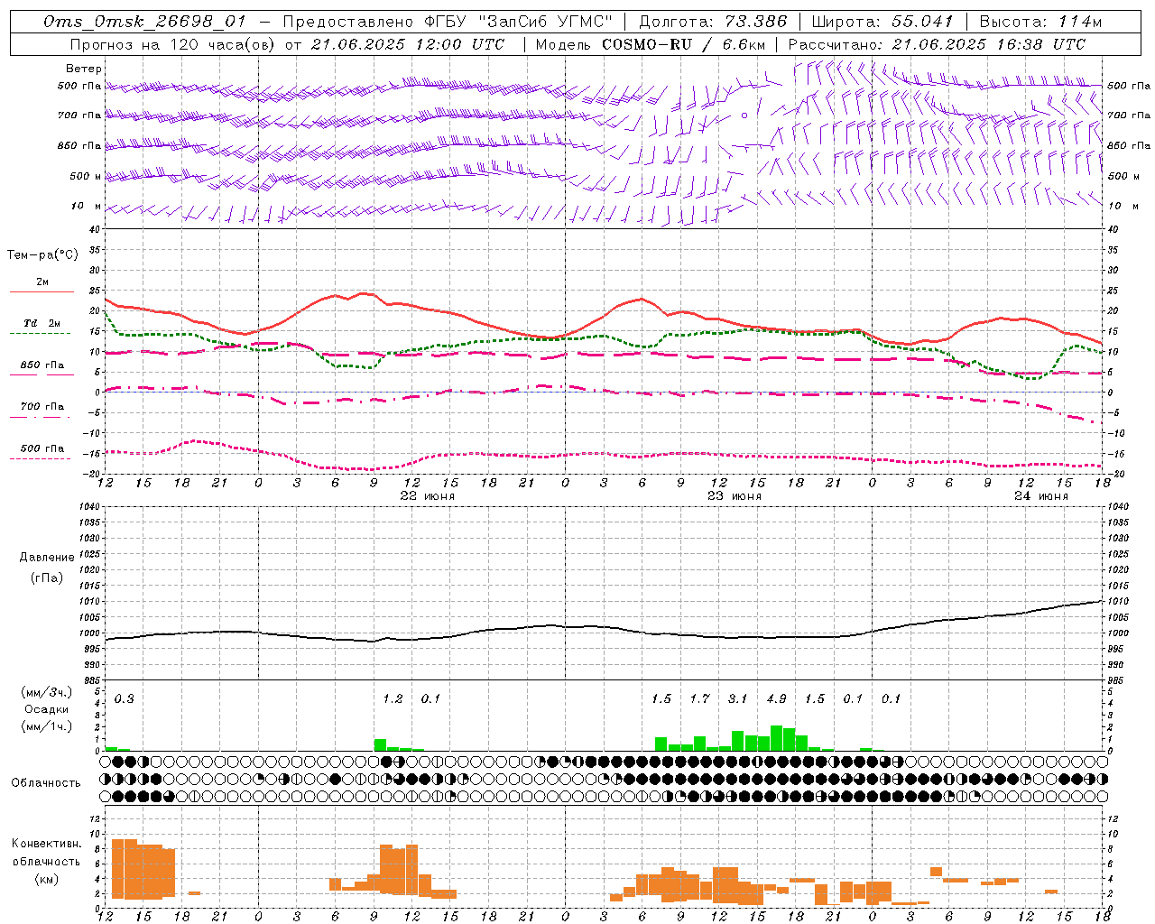Click the 3.1 precipitation value

click(x=738, y=699)
